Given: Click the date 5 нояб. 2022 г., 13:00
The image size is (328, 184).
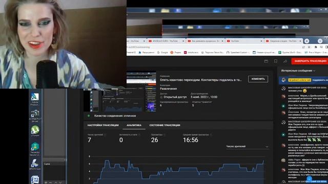Looking at the screenshot, I should click(204, 97).
